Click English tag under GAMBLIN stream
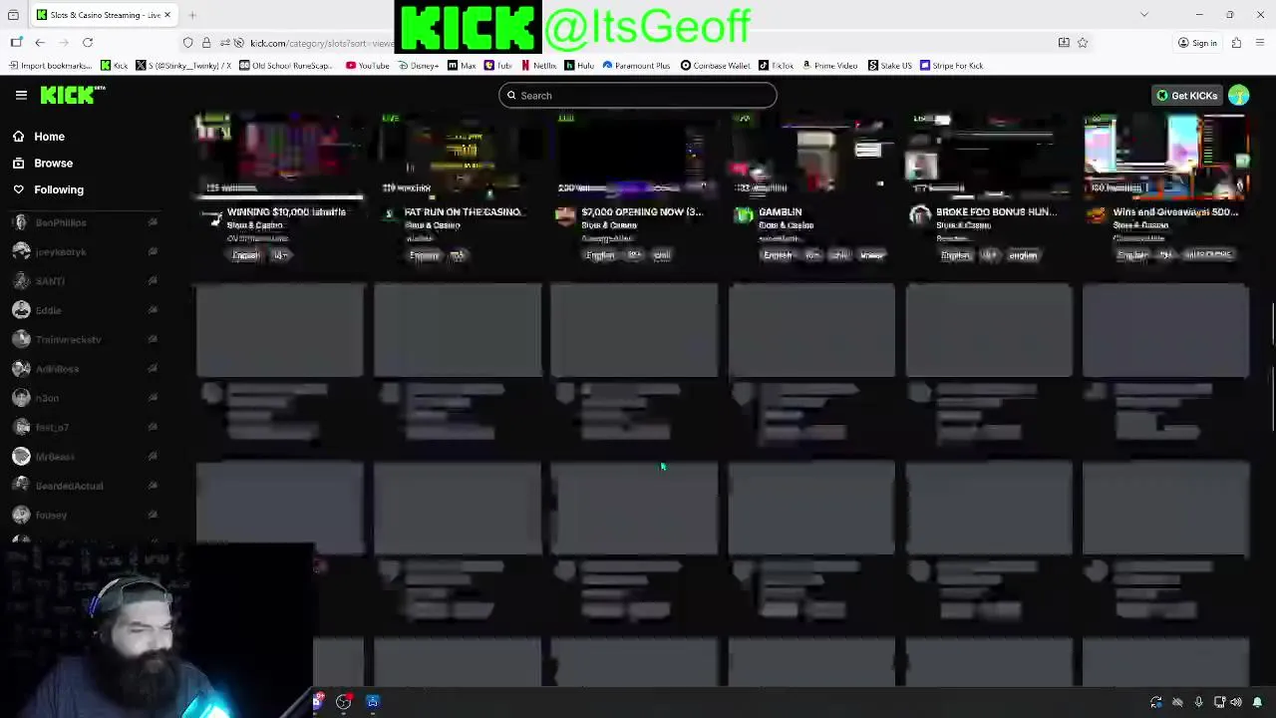 pos(778,255)
